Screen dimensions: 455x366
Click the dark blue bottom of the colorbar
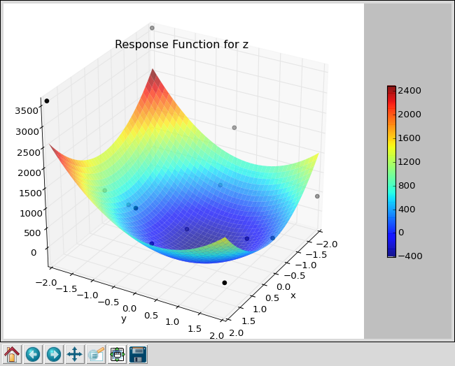tap(391, 254)
